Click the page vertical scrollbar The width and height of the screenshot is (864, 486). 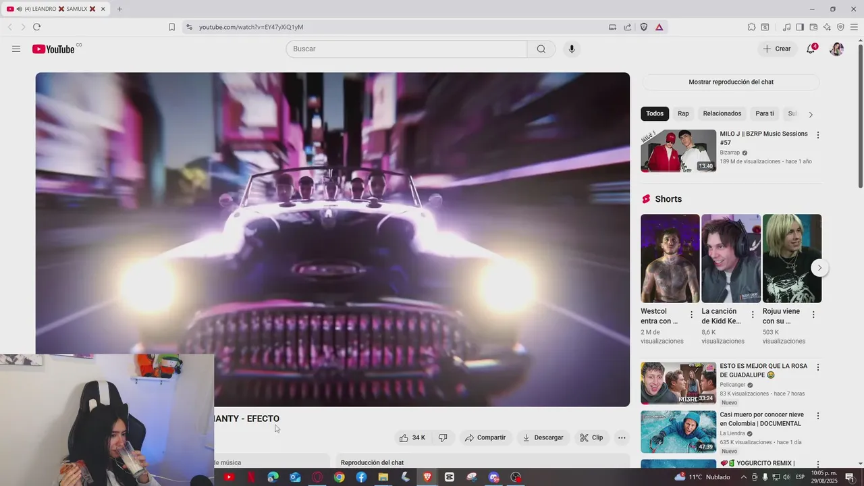tap(860, 115)
